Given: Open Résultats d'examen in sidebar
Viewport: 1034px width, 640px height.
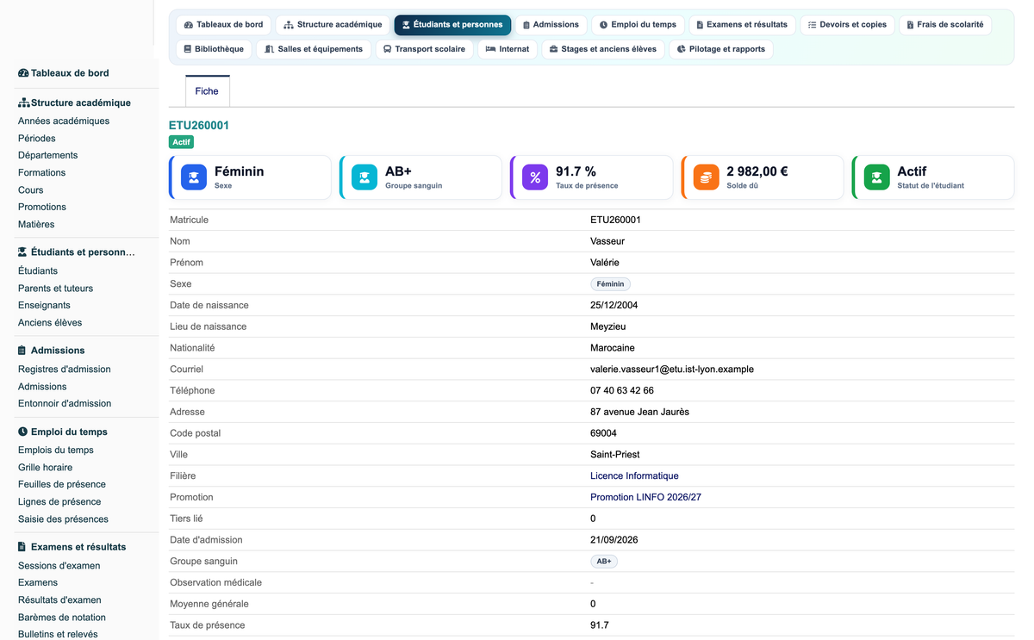Looking at the screenshot, I should (x=59, y=600).
